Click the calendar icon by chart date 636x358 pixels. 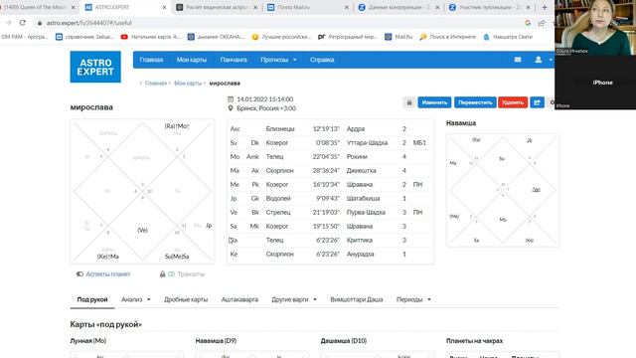click(231, 99)
